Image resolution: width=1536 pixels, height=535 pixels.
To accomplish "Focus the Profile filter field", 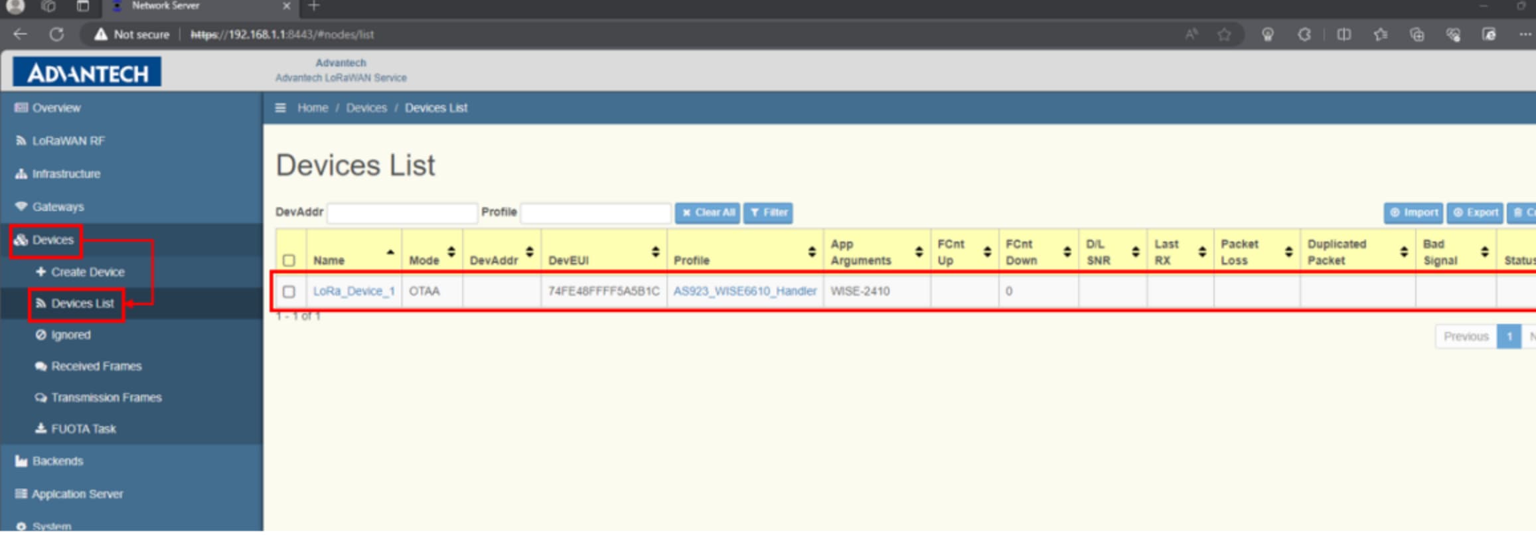I will point(595,212).
